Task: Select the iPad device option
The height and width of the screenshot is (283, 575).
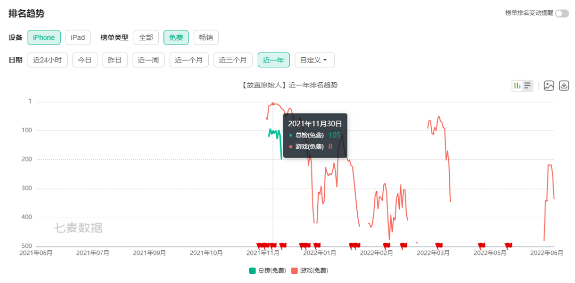Action: pyautogui.click(x=78, y=37)
